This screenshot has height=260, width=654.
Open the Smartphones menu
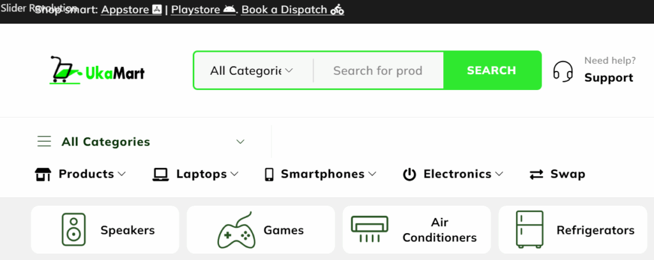click(x=321, y=174)
